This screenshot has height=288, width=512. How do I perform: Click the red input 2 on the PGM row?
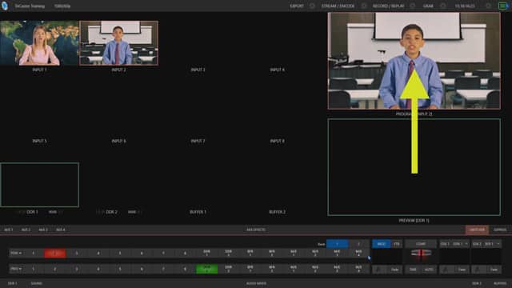[x=55, y=253]
